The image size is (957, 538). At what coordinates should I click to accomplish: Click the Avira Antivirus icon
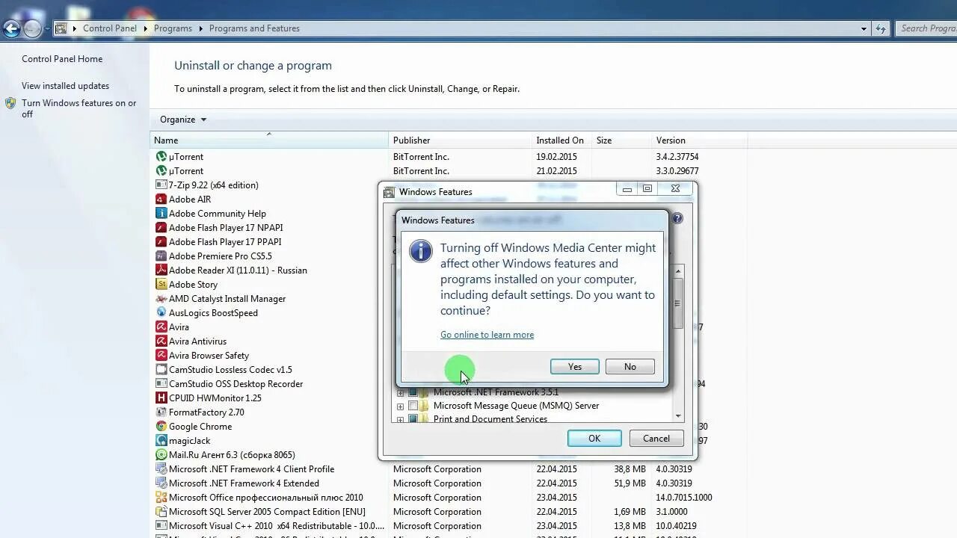(x=161, y=341)
